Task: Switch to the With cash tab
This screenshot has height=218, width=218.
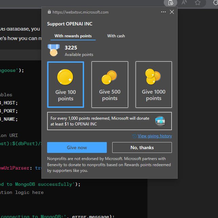Action: click(116, 36)
